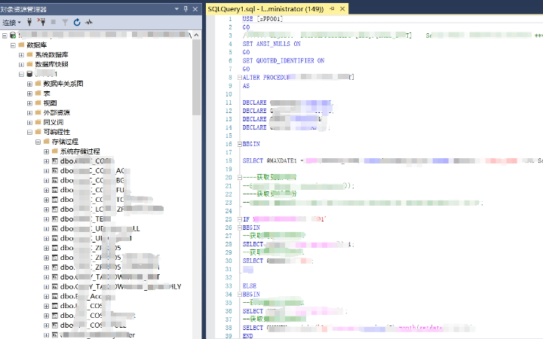
Task: Collapse the IF block on line 25
Action: (239, 219)
